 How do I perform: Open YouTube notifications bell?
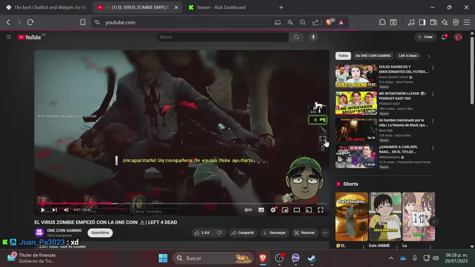(444, 37)
